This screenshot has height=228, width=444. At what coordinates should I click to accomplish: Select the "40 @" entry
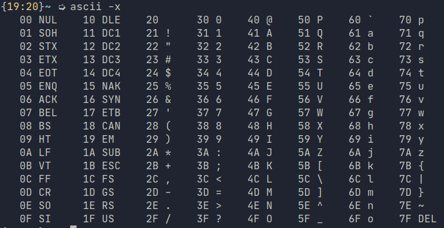click(x=260, y=20)
